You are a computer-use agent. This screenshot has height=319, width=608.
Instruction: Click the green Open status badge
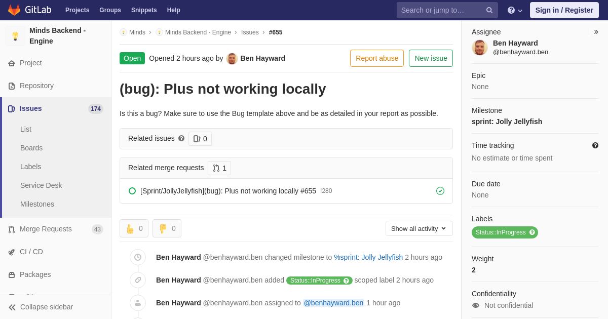click(132, 58)
